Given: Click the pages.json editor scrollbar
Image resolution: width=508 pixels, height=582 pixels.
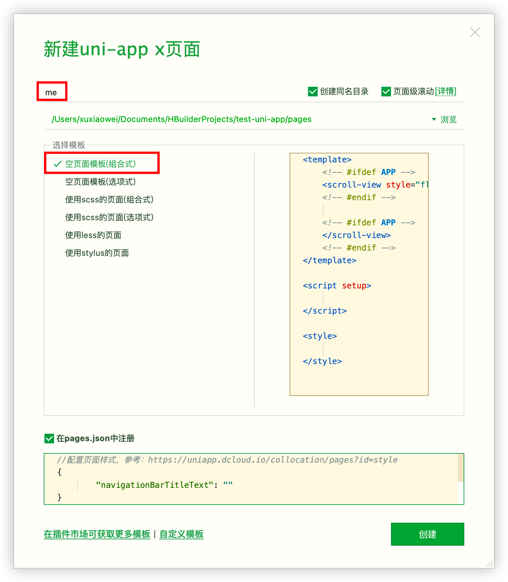Looking at the screenshot, I should (x=461, y=468).
